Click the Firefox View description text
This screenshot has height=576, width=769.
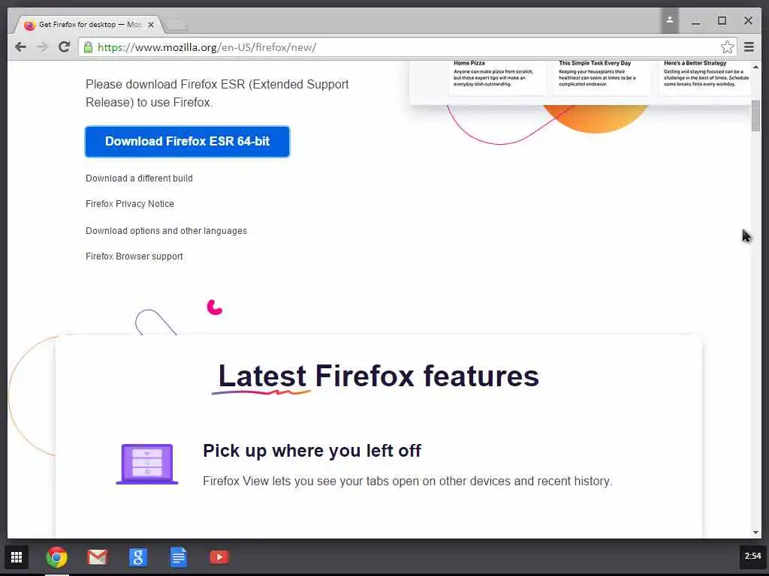pyautogui.click(x=408, y=481)
